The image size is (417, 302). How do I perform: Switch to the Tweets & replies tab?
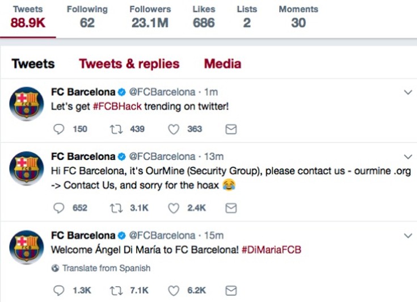point(129,64)
